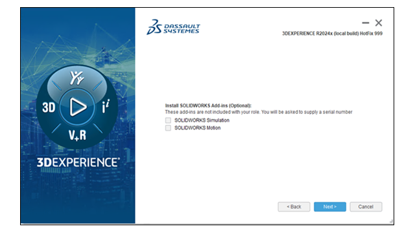Enable the SOLIDWORKS Simulation checkbox
This screenshot has height=233, width=415.
click(168, 120)
